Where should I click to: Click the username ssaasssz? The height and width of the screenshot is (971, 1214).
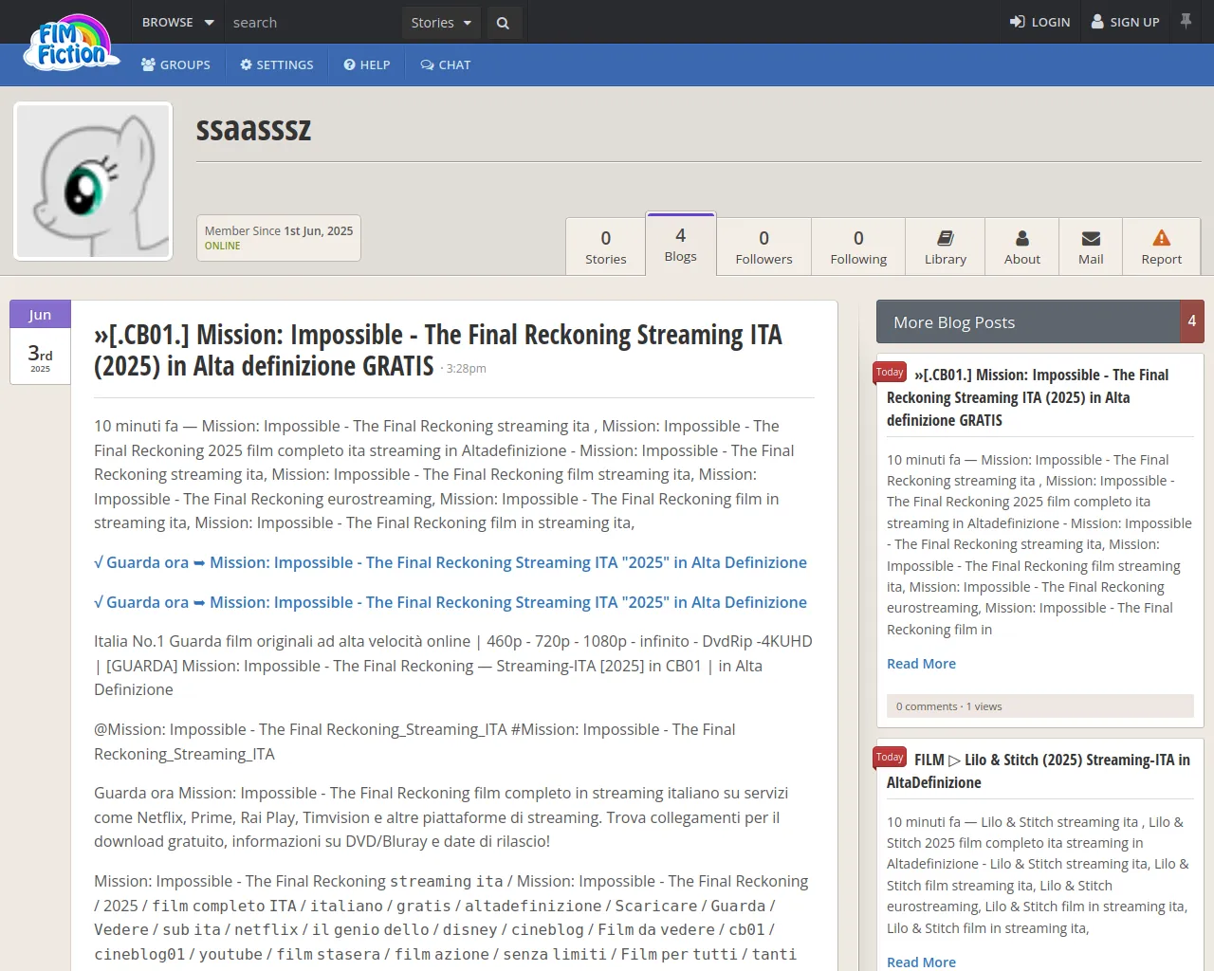[x=253, y=128]
